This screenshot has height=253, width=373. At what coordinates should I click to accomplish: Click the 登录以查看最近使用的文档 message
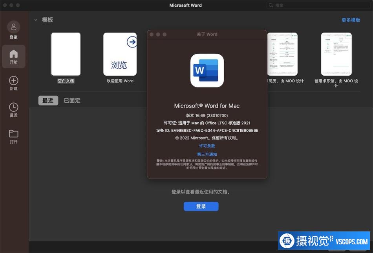(x=201, y=192)
